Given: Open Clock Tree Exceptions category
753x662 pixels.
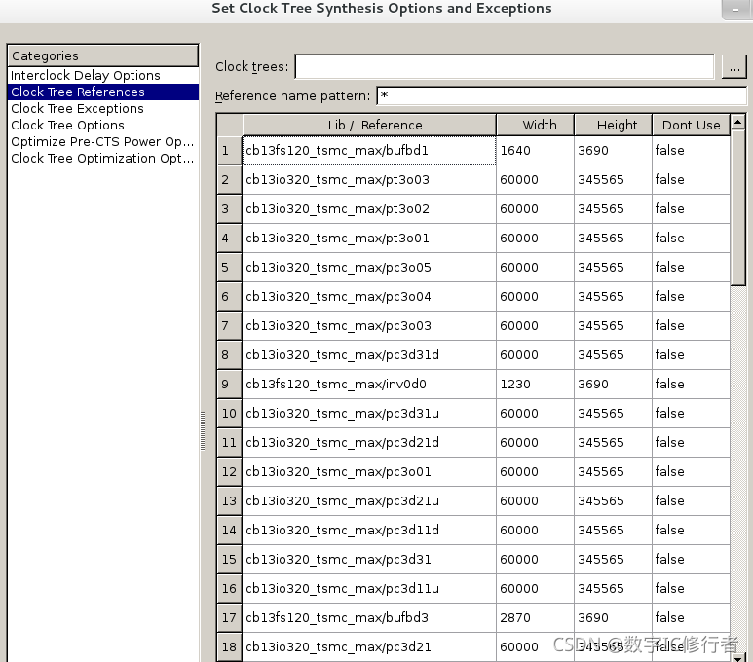Looking at the screenshot, I should pyautogui.click(x=103, y=108).
